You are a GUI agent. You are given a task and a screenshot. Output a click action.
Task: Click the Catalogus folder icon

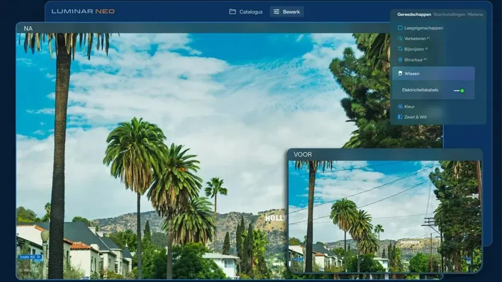click(232, 11)
